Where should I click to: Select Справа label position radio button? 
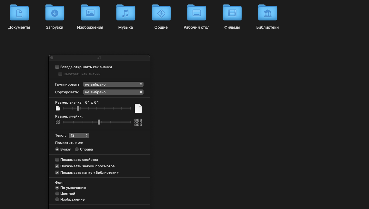pyautogui.click(x=77, y=149)
